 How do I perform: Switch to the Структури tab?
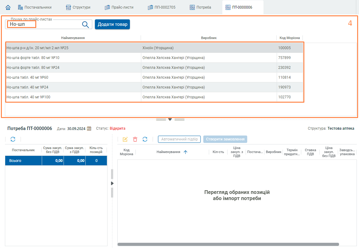[x=78, y=7]
